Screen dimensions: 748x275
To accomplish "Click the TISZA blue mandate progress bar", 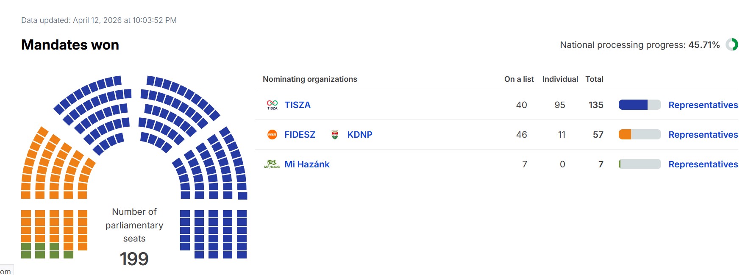I will coord(640,105).
